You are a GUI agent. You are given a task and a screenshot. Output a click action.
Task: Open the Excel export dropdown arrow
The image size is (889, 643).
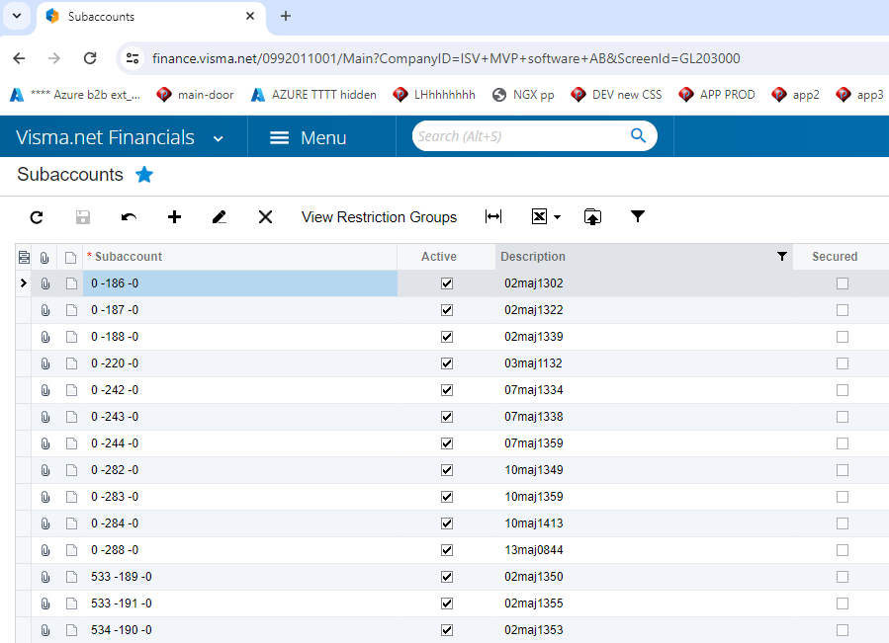(558, 217)
